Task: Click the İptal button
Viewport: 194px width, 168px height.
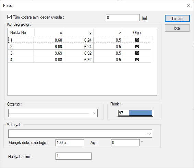Action: [177, 28]
